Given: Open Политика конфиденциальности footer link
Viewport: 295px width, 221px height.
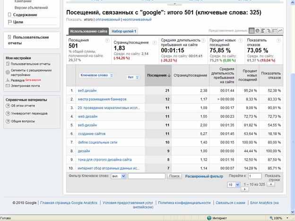Looking at the screenshot, I should [184, 203].
